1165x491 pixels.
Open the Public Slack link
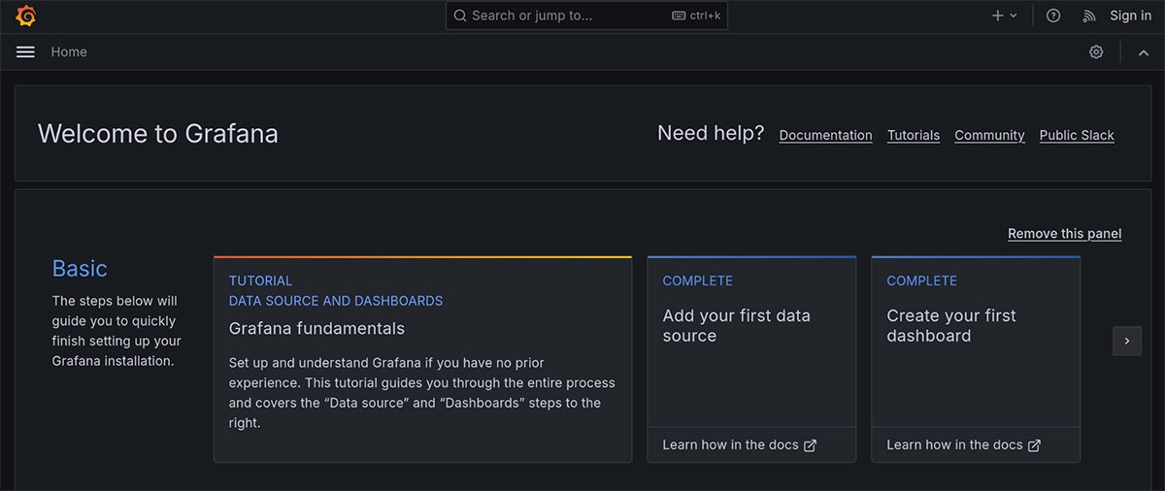(x=1077, y=136)
